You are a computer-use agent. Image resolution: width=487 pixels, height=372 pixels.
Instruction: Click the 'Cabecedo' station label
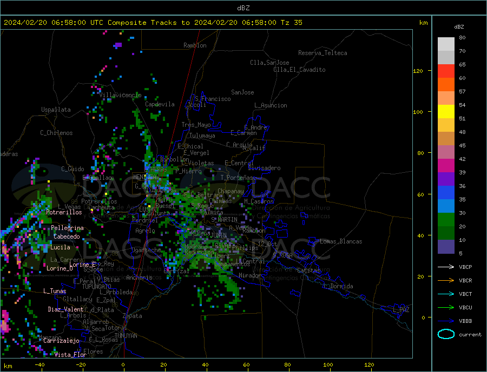(67, 236)
